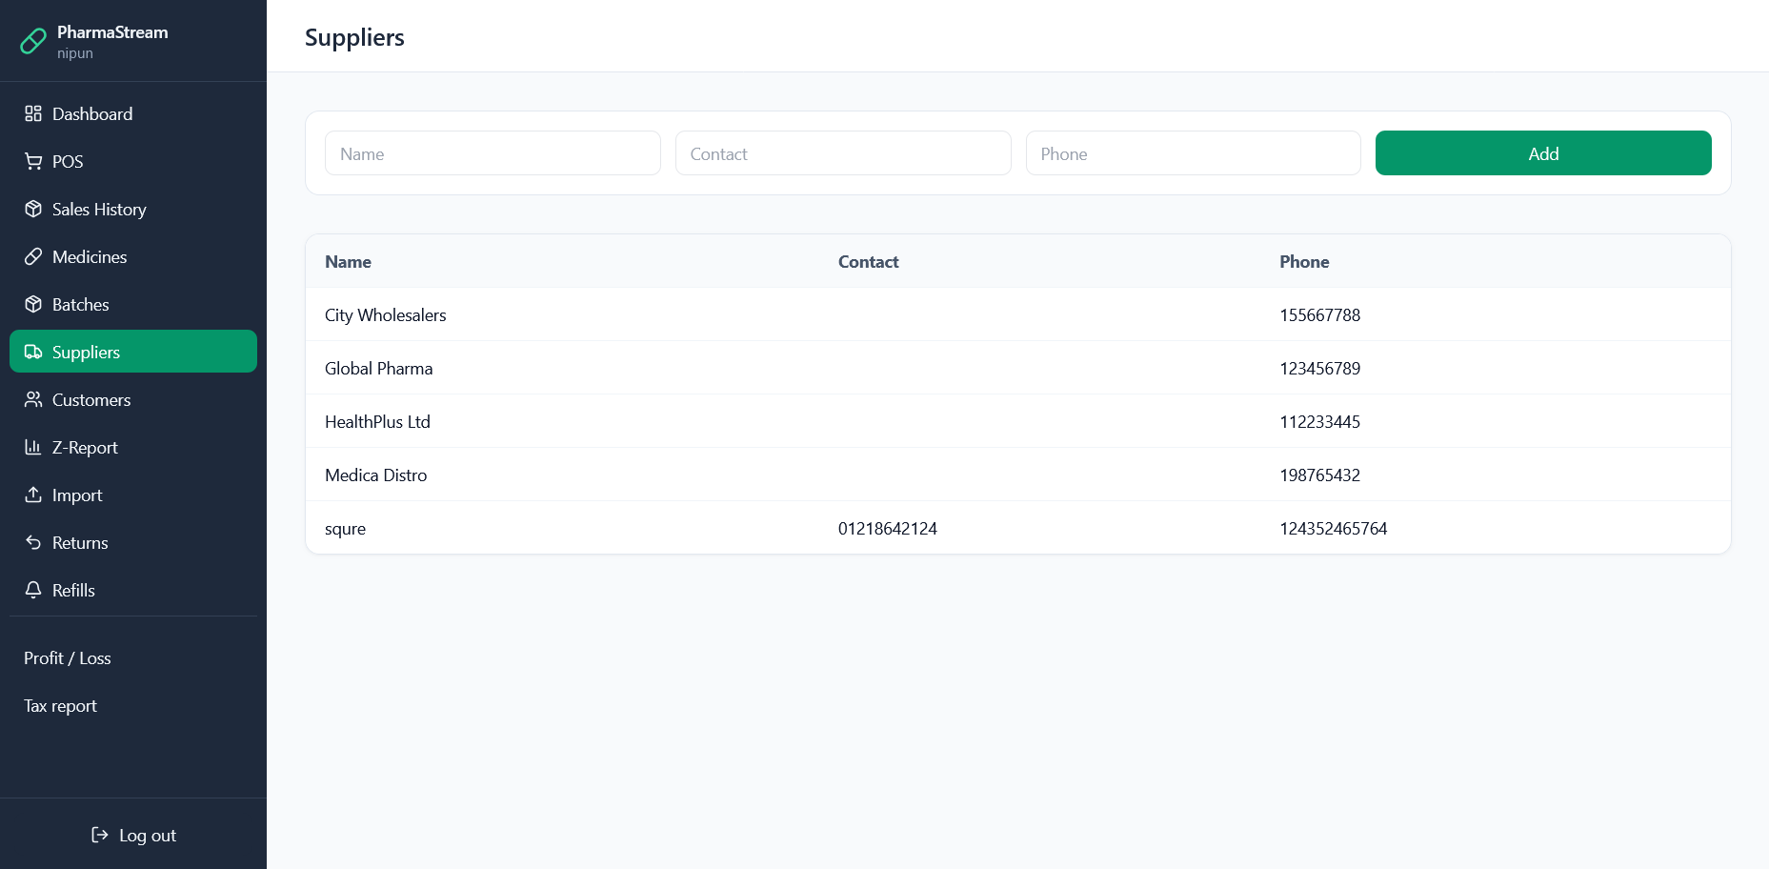Log out of the application
The height and width of the screenshot is (869, 1769).
133,836
